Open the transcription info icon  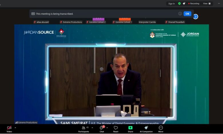click(180, 14)
